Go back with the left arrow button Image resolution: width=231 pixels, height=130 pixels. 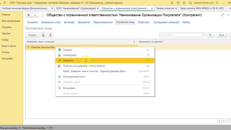[29, 15]
